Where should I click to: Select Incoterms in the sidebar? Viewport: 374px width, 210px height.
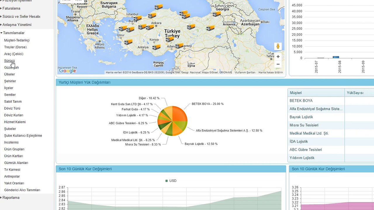(11, 142)
